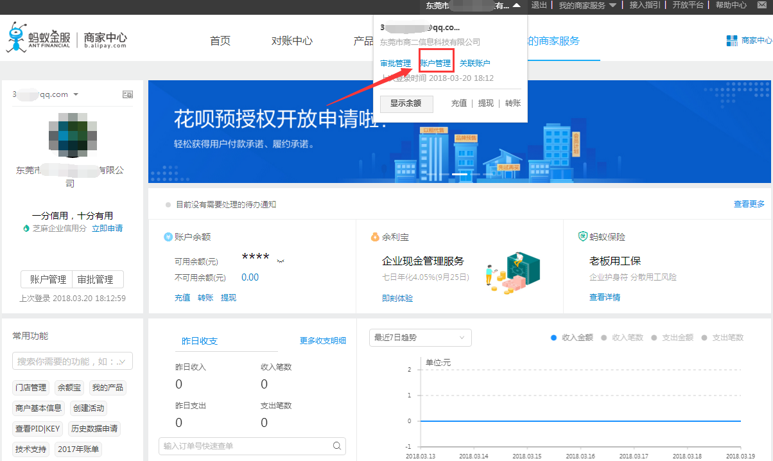Click the magnifier icon in order search box

(x=337, y=446)
